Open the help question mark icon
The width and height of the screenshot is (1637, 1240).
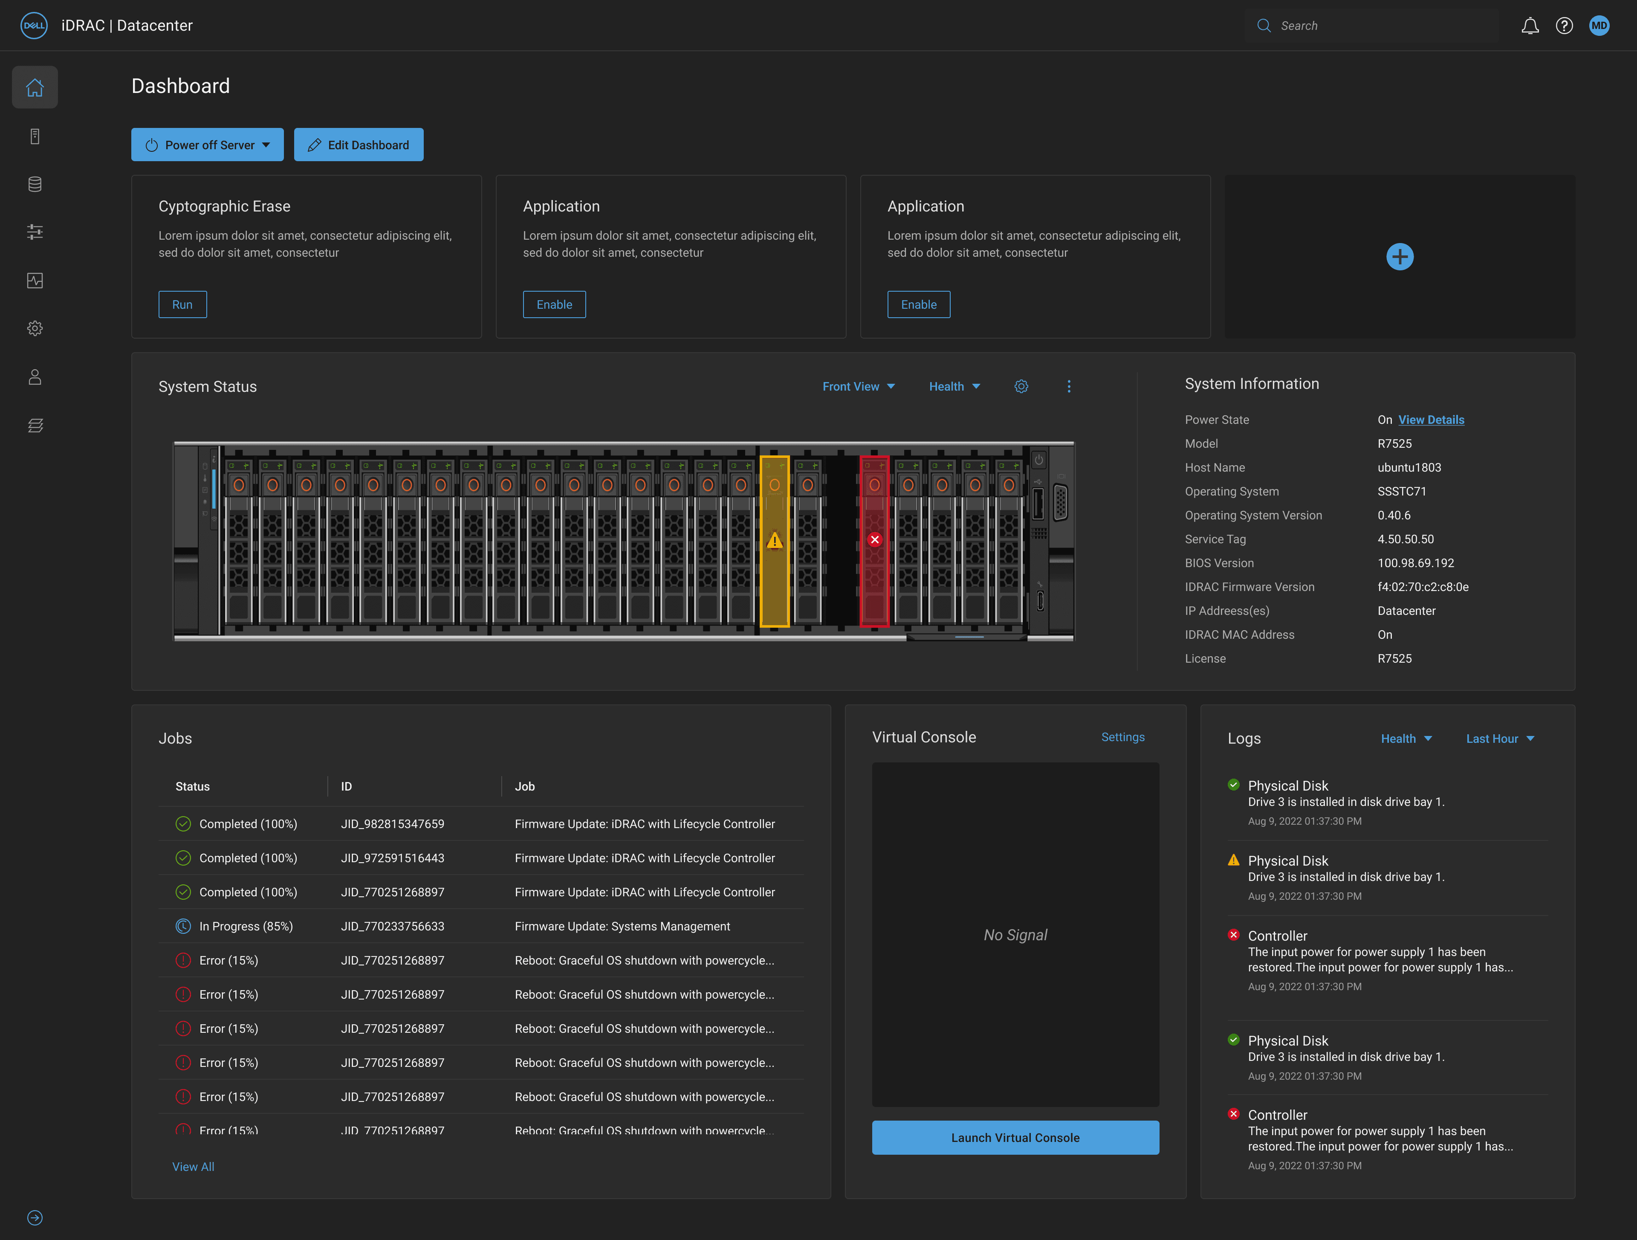pyautogui.click(x=1564, y=26)
